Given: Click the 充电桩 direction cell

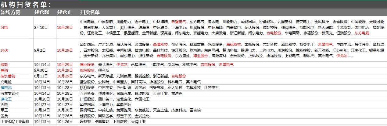Looking at the screenshot, I should tap(16, 82).
